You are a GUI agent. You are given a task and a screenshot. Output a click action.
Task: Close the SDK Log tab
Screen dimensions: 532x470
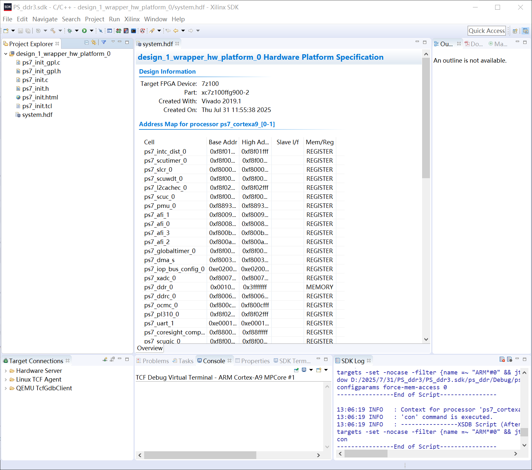[369, 361]
